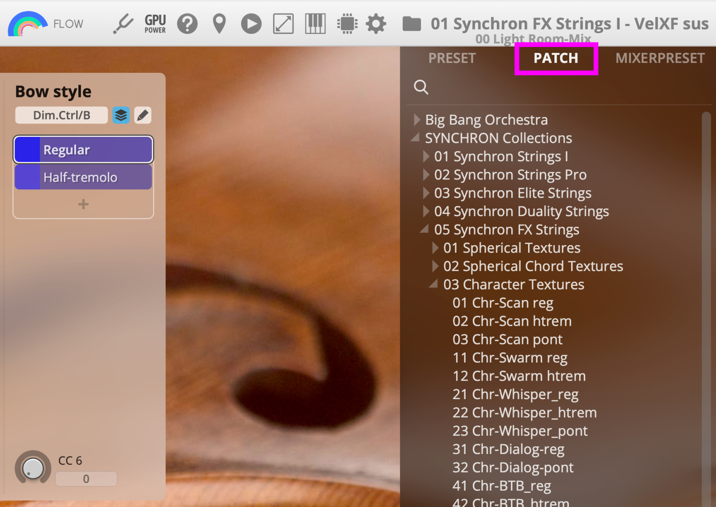
Task: Click the patch list vertical scrollbar
Action: tap(706, 309)
